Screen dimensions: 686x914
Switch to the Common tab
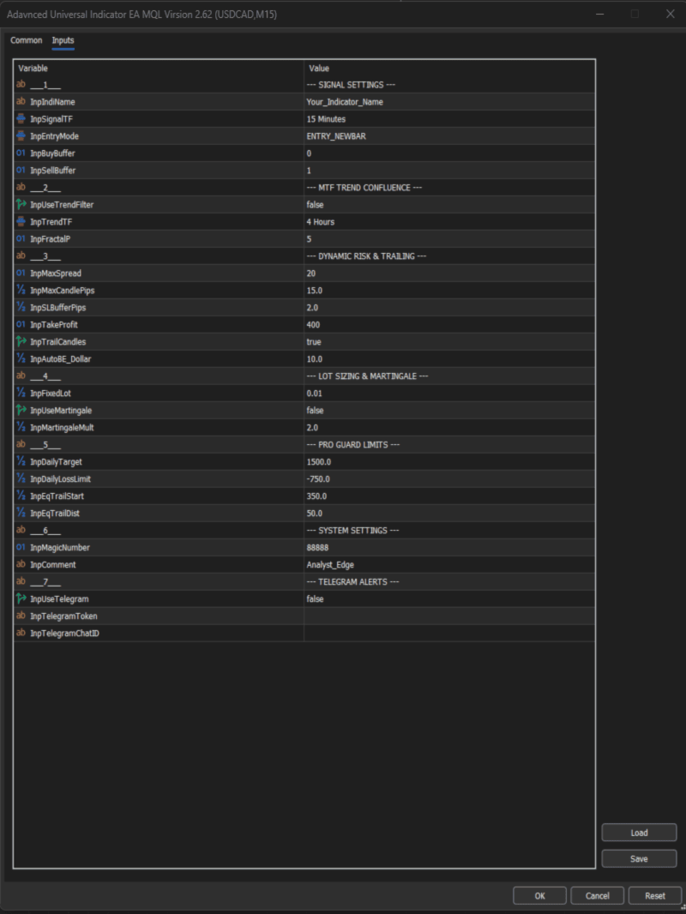(26, 40)
